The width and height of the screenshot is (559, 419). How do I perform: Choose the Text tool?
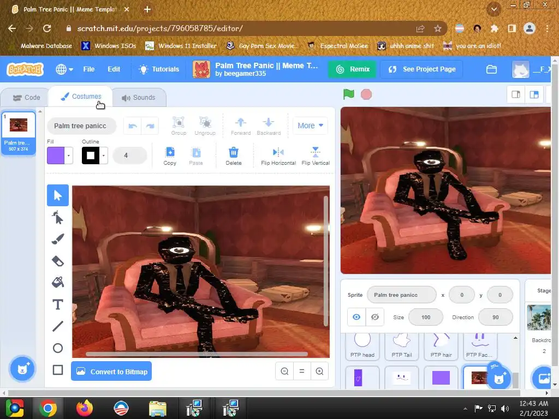coord(58,304)
